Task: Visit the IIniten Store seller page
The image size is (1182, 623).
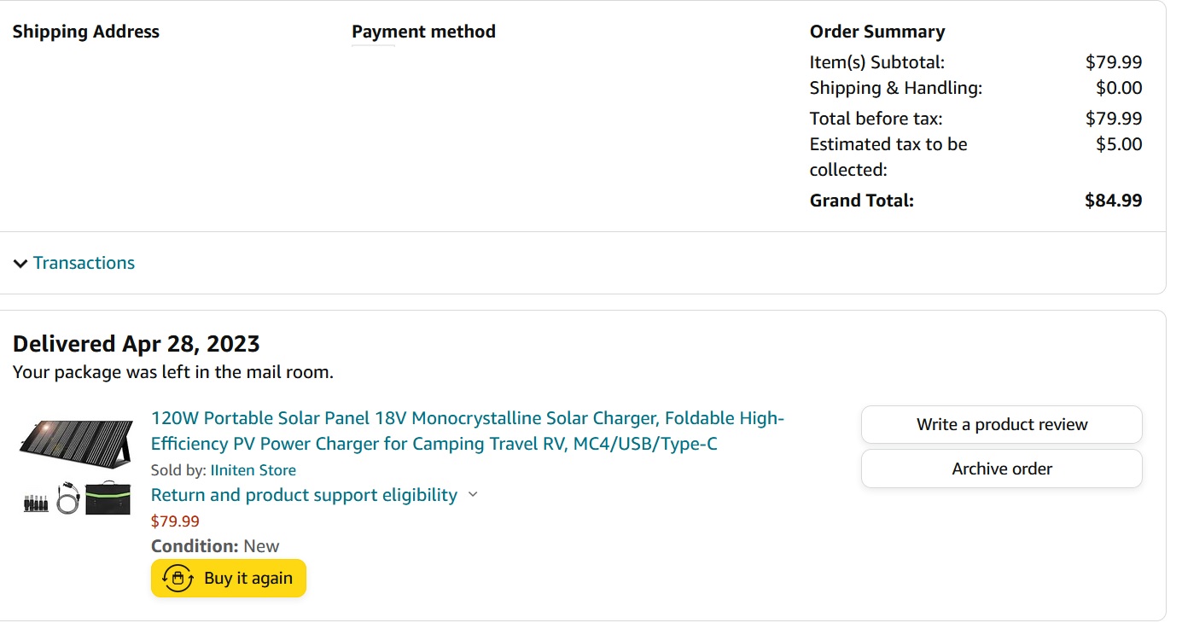Action: click(253, 470)
